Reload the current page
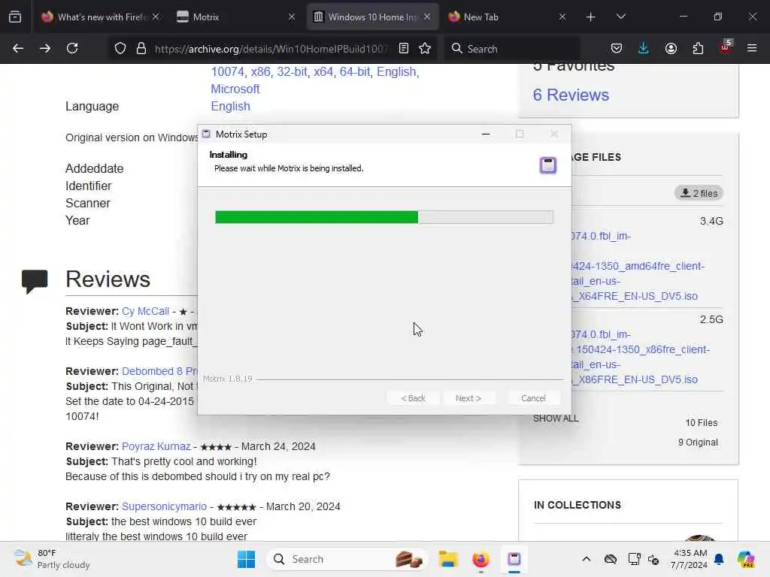This screenshot has width=770, height=577. [72, 48]
